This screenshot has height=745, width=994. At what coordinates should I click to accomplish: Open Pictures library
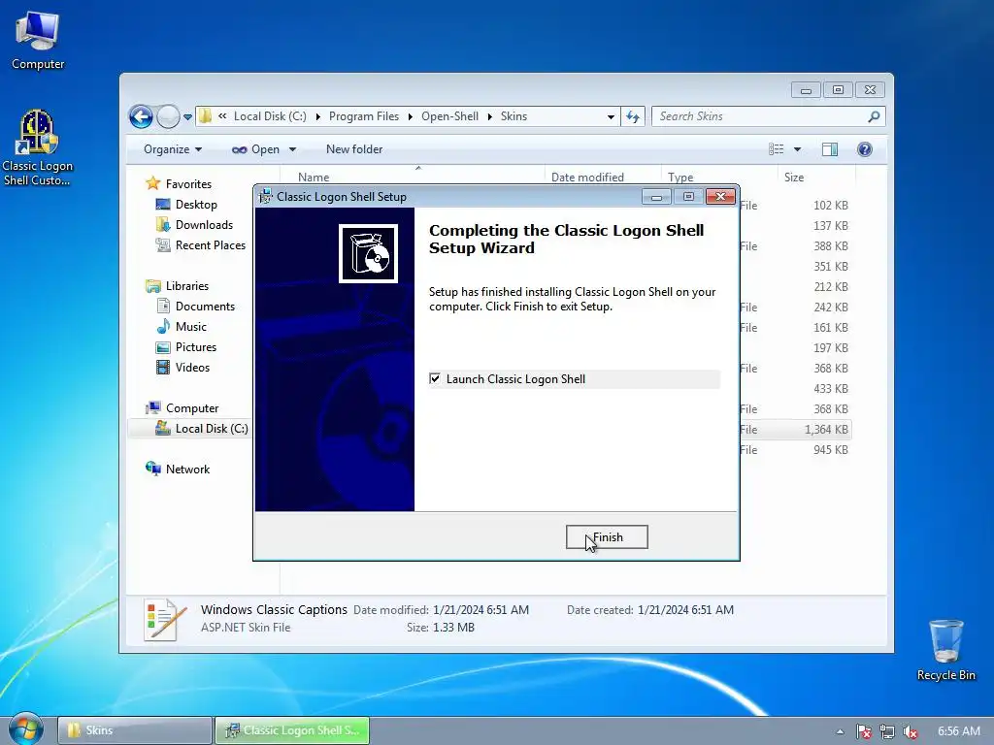[196, 347]
